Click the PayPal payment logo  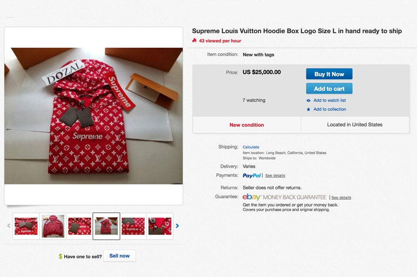point(251,176)
